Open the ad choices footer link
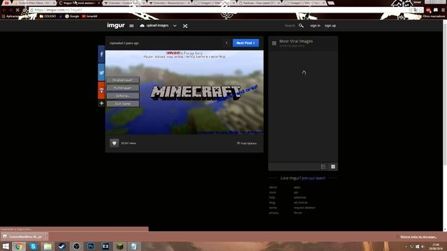Viewport: 447px width, 251px height. click(x=301, y=203)
